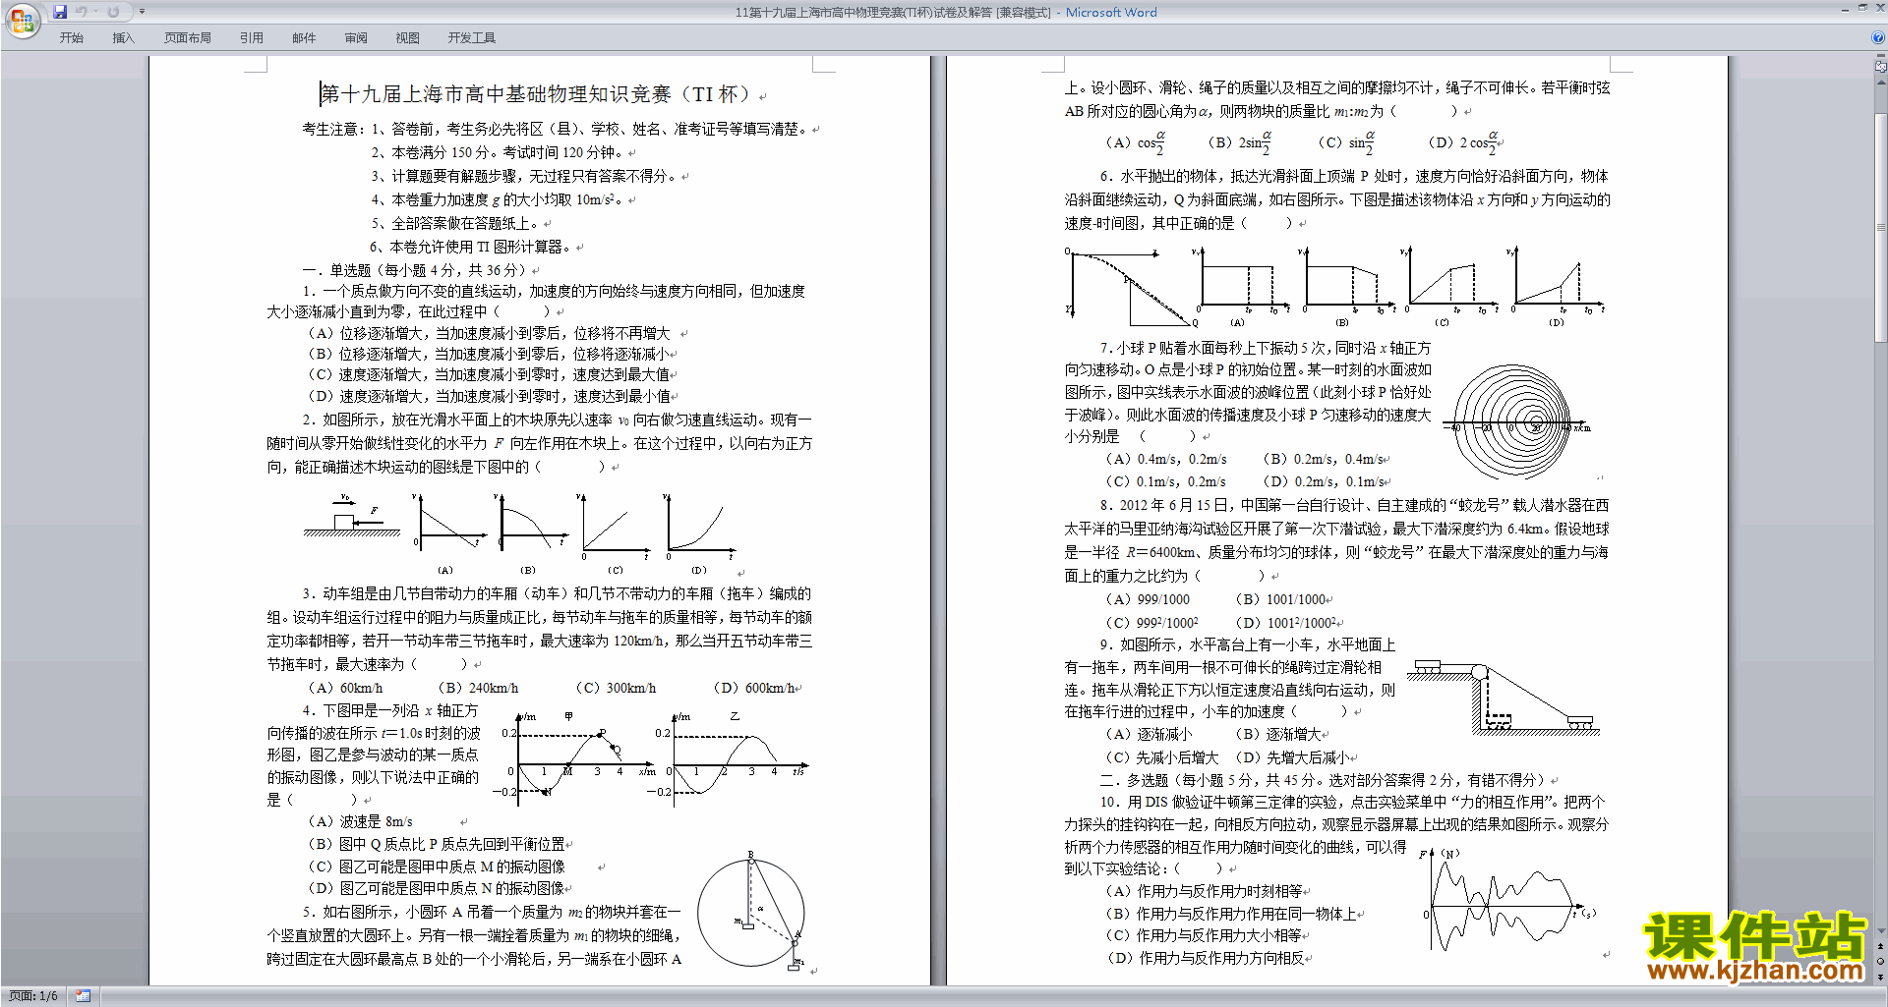Viewport: 1888px width, 1007px height.
Task: Switch to the 引用 tab
Action: [x=251, y=37]
